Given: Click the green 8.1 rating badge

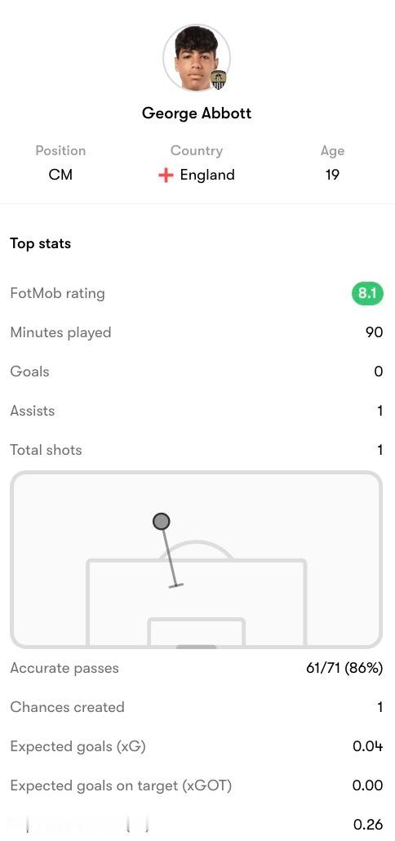Looking at the screenshot, I should (x=368, y=293).
